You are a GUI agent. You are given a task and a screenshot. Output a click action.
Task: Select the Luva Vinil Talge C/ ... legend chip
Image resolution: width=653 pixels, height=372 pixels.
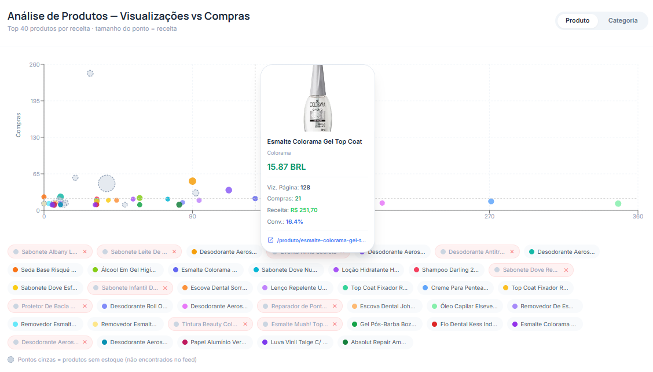(x=295, y=342)
